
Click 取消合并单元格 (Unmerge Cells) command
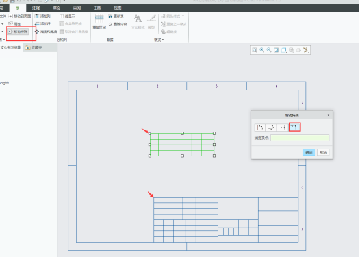74,32
